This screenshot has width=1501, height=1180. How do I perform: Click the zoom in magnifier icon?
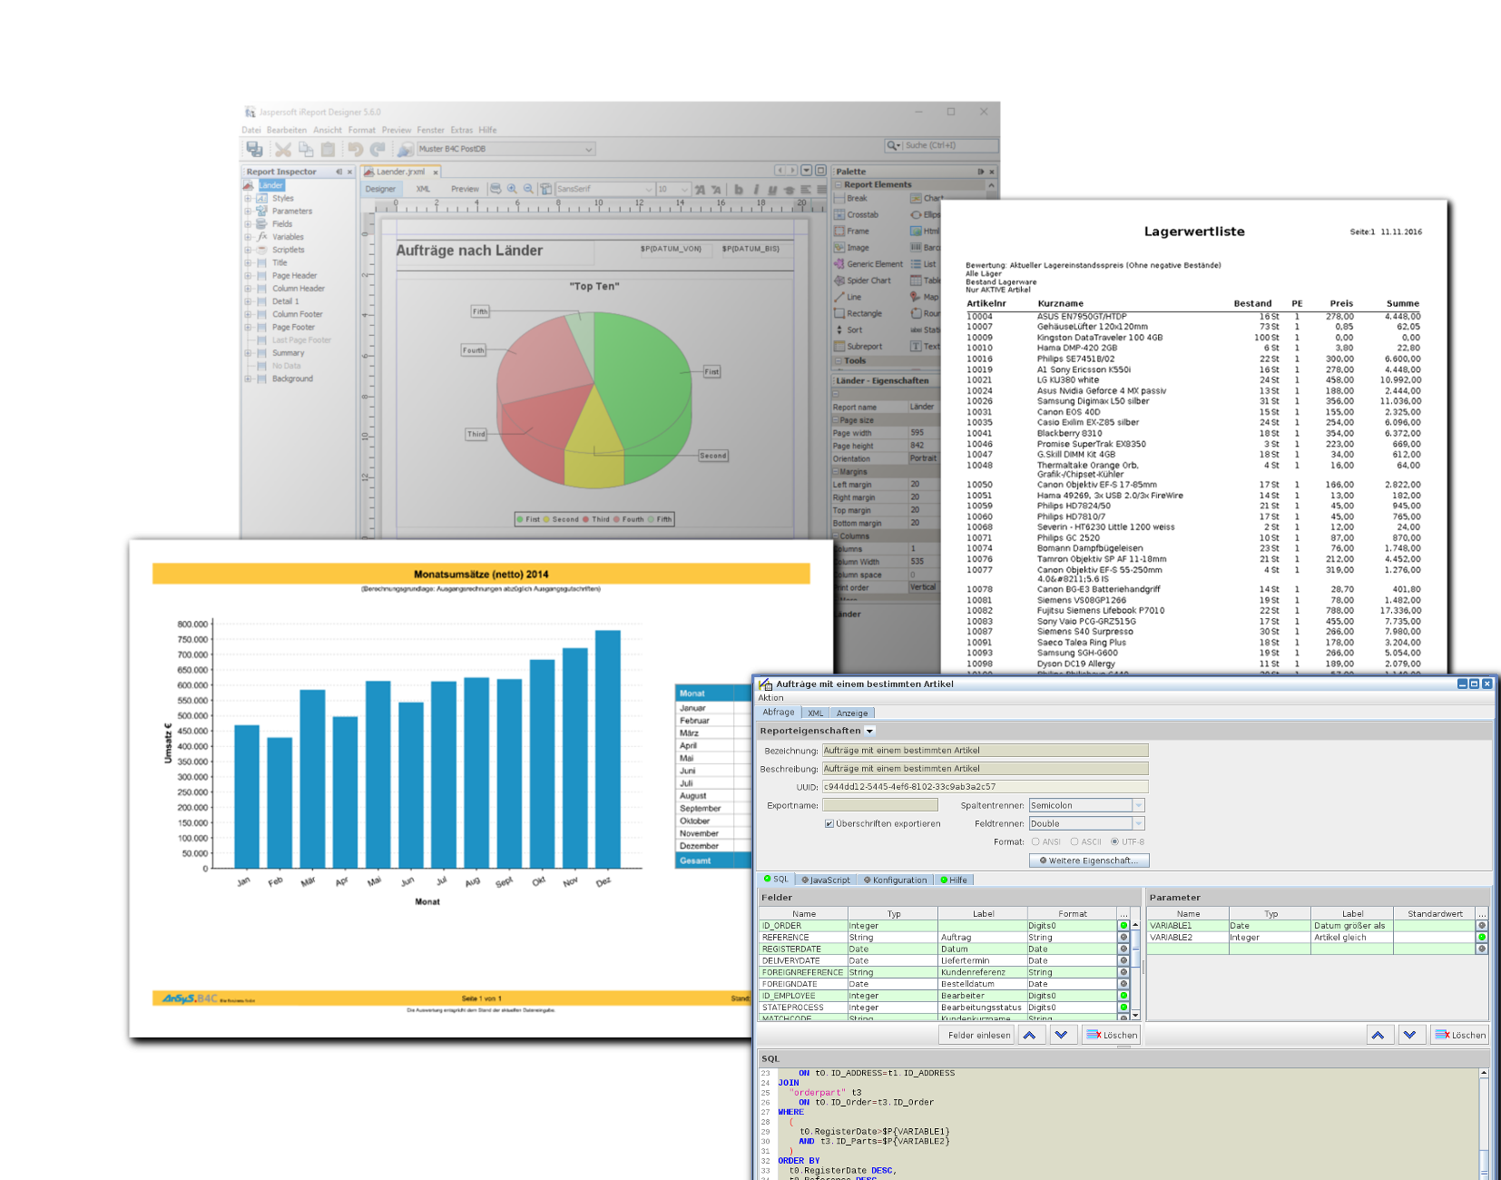point(512,189)
